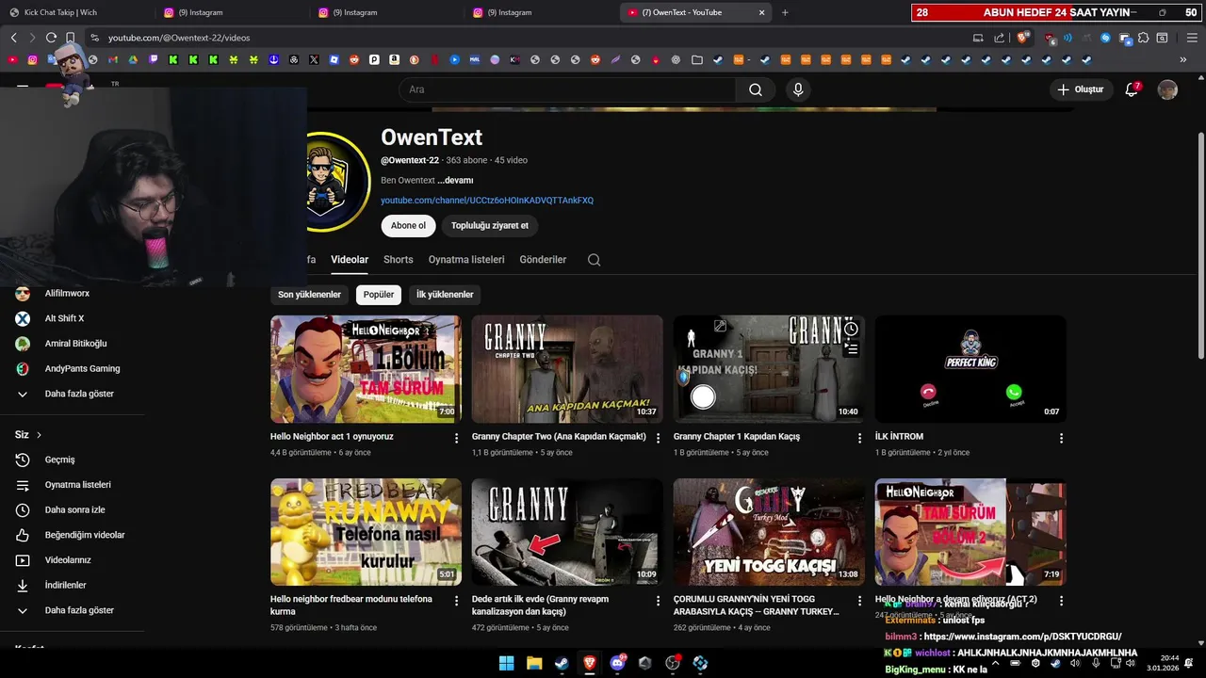1206x678 pixels.
Task: Search within the OwenText channel
Action: [594, 260]
